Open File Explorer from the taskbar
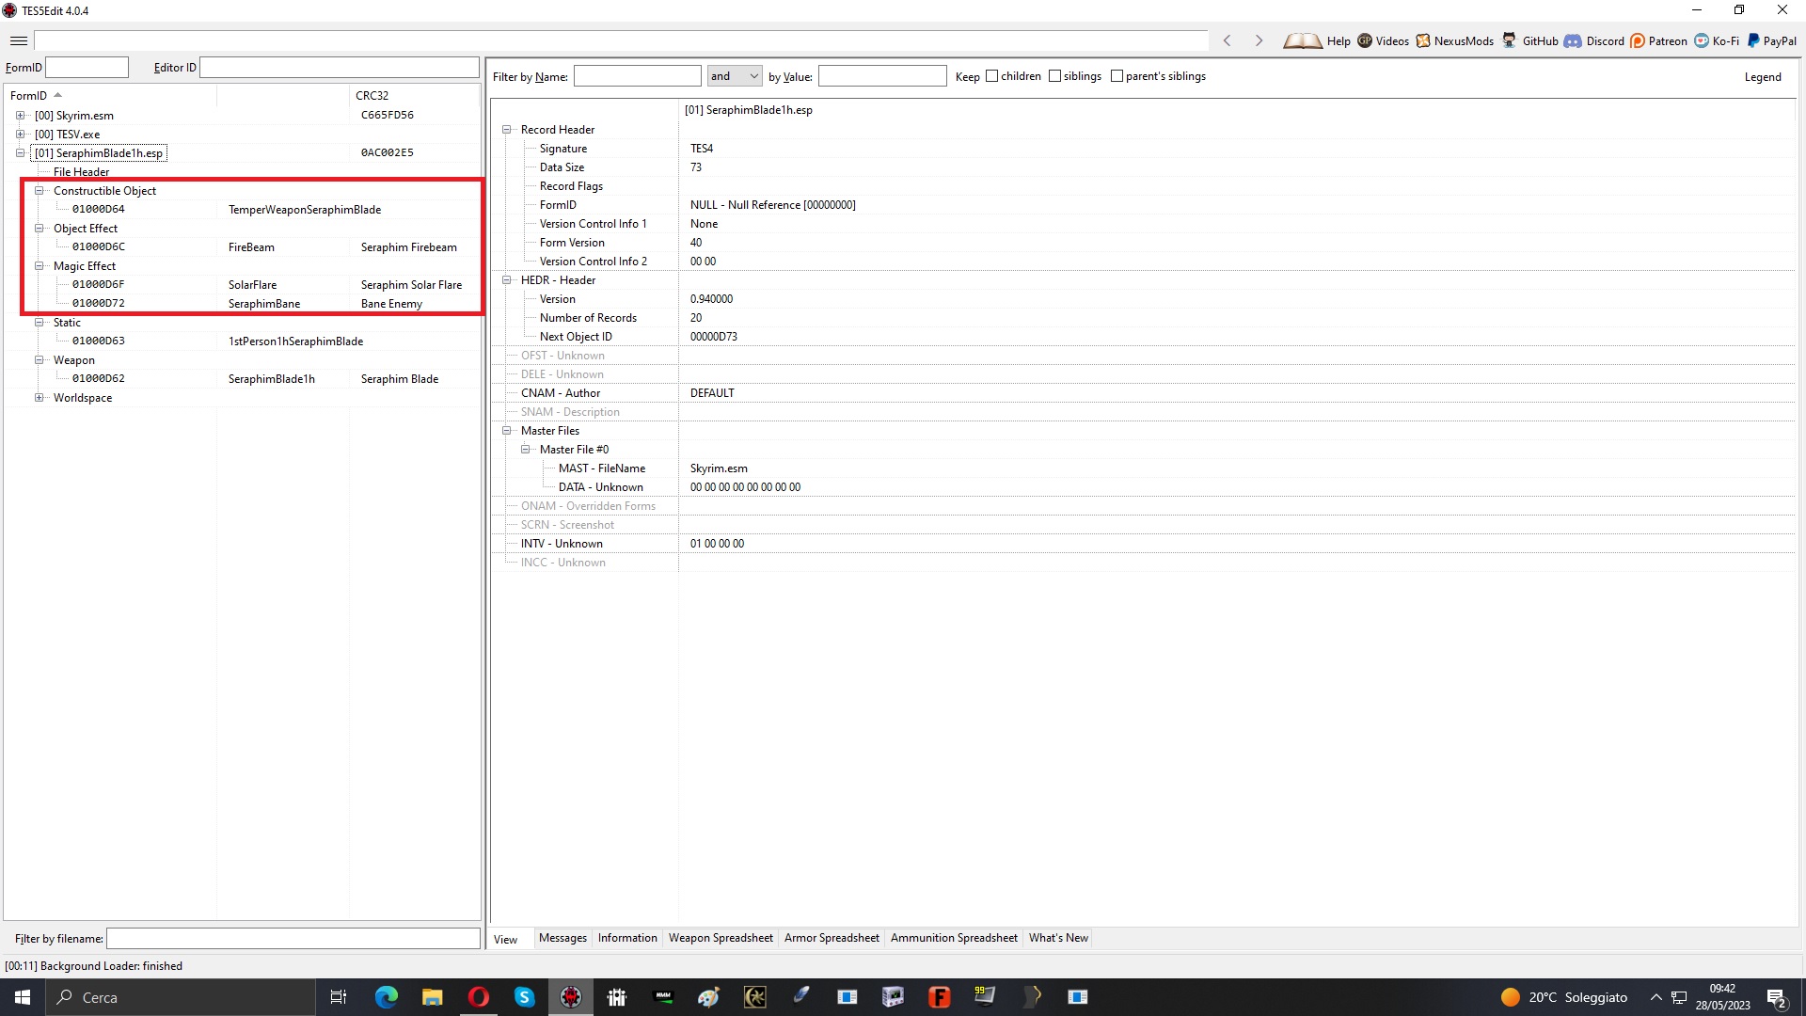1806x1016 pixels. (432, 997)
